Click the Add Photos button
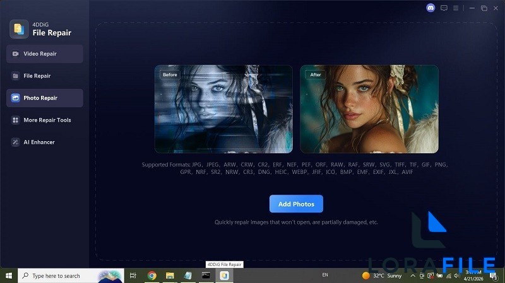The image size is (505, 283). [x=296, y=204]
